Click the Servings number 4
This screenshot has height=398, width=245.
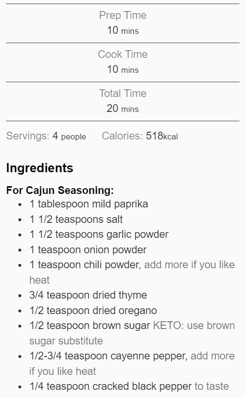pos(55,136)
